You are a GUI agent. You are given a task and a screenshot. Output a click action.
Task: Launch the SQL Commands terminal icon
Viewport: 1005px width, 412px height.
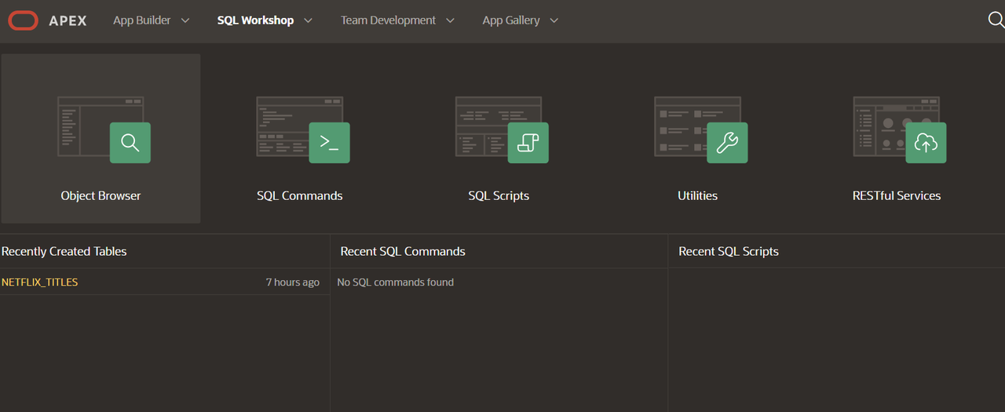tap(329, 143)
